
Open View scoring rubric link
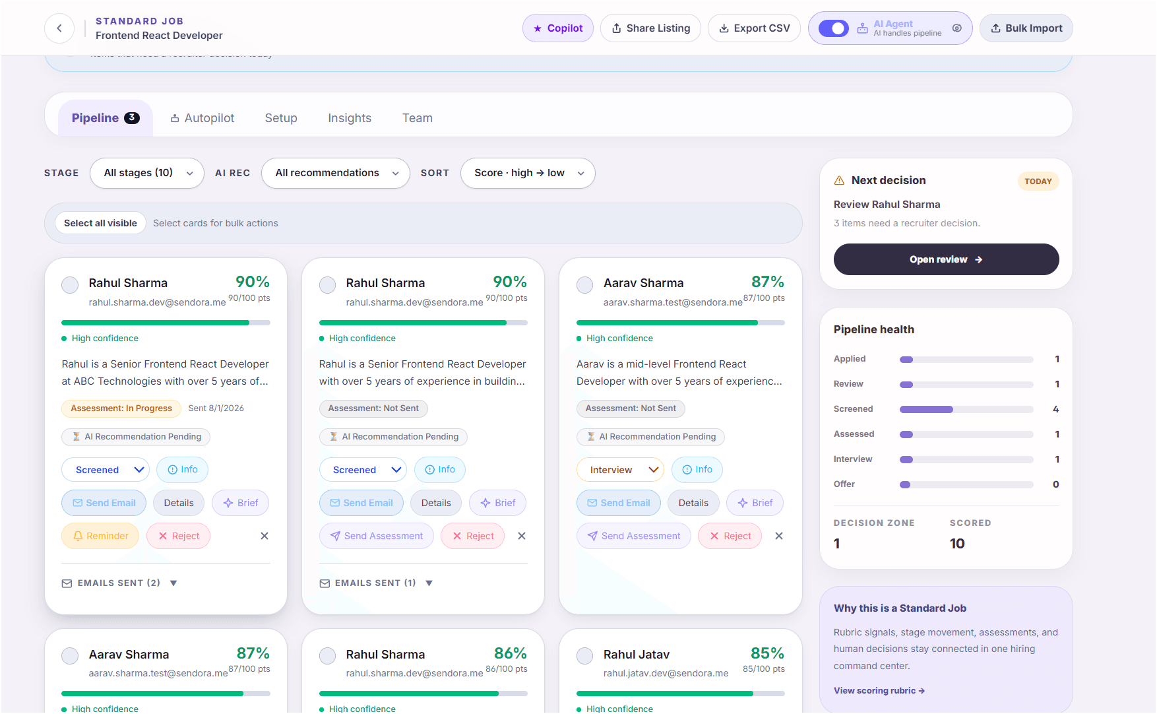click(879, 691)
